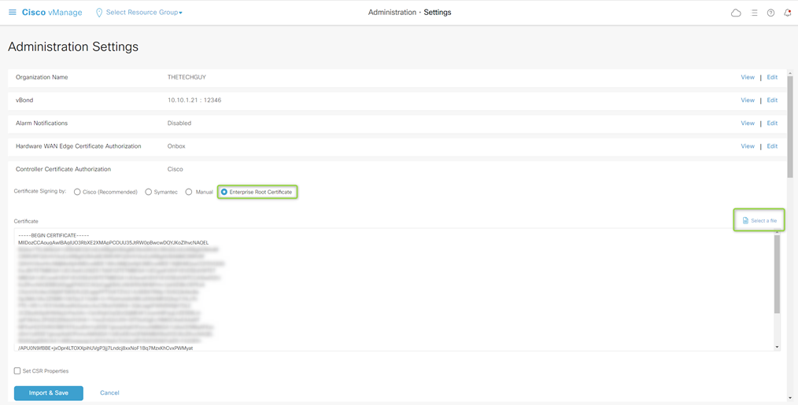The image size is (798, 405).
Task: Open the task list icon
Action: point(754,13)
